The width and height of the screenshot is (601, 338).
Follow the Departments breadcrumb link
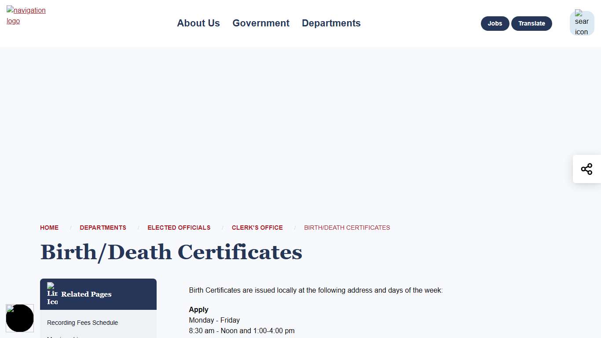pos(103,228)
